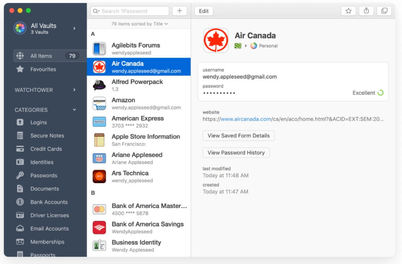Open the Bank Accounts category
Screen dimensions: 402x264
49,202
